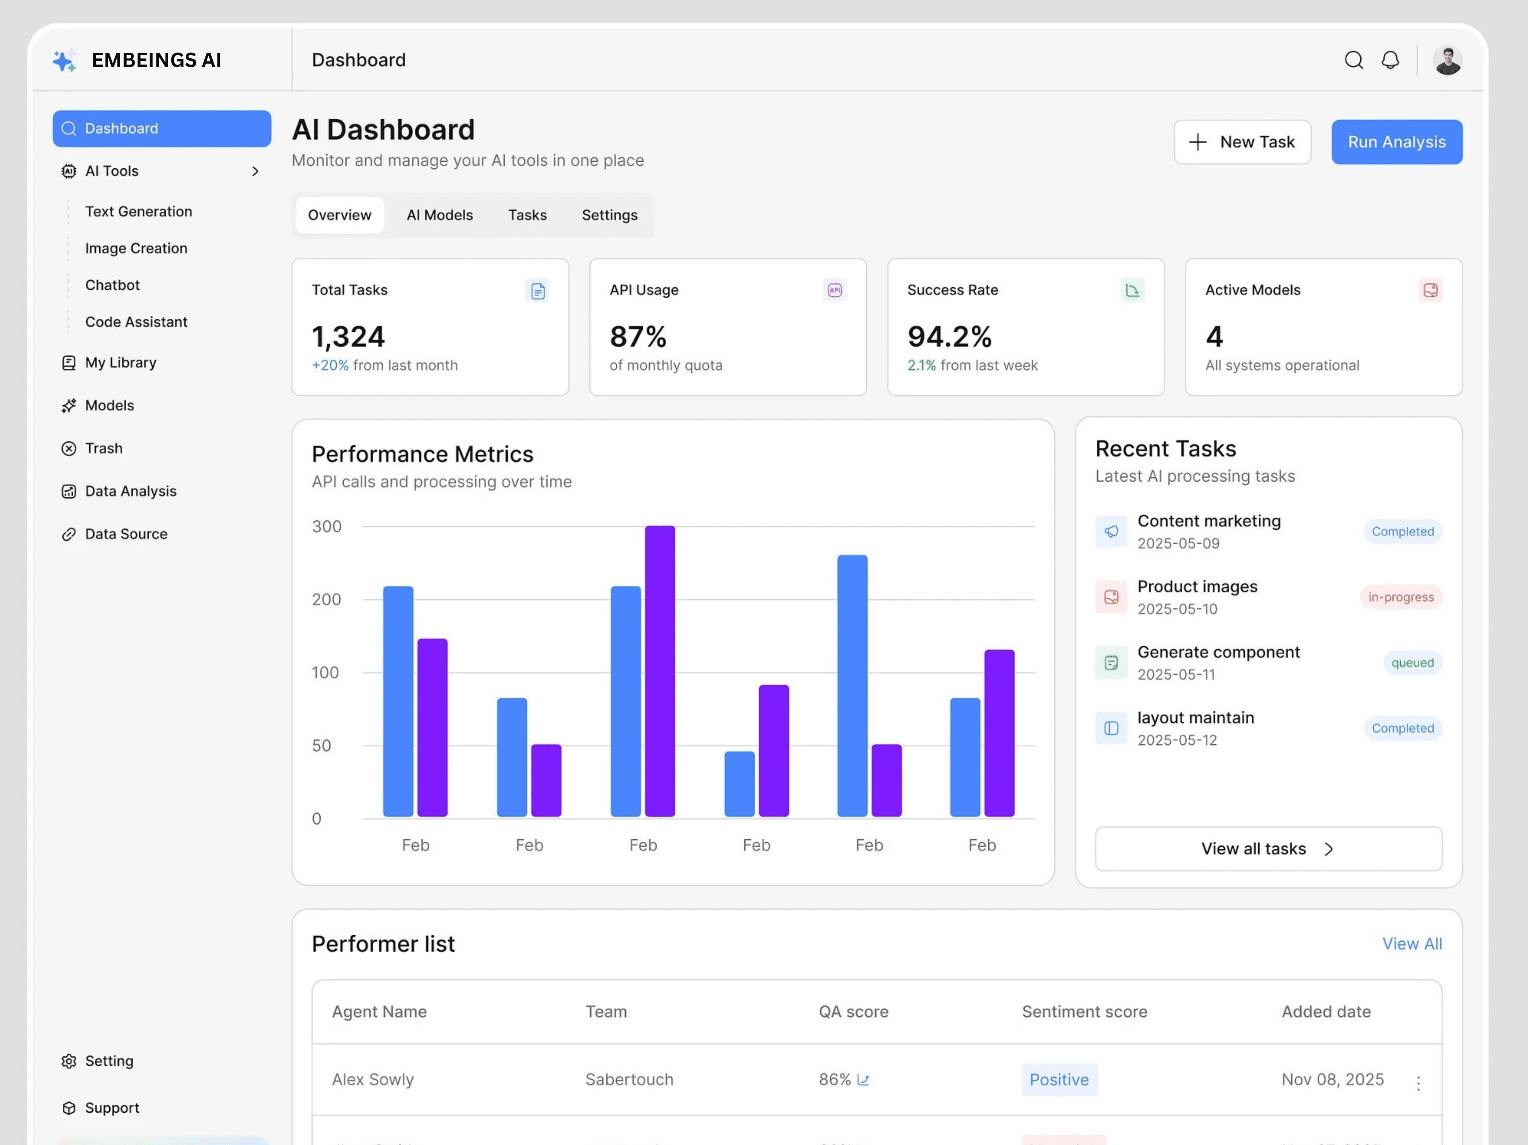Open Data Analysis in the sidebar
This screenshot has height=1145, width=1528.
[130, 491]
